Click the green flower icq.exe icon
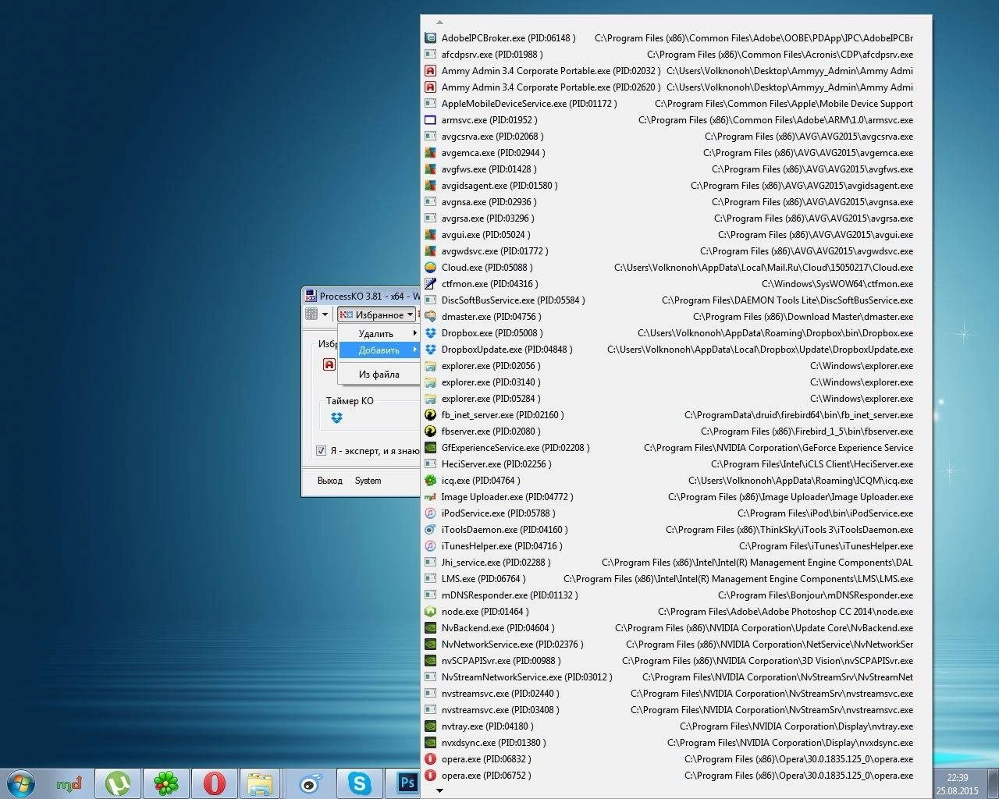The width and height of the screenshot is (999, 799). pos(430,480)
